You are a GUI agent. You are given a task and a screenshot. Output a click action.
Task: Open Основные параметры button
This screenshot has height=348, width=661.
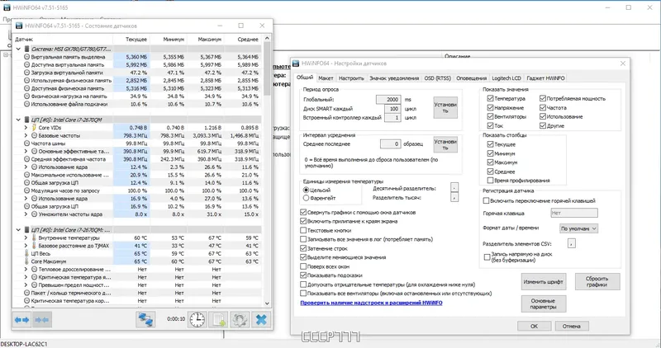544,303
